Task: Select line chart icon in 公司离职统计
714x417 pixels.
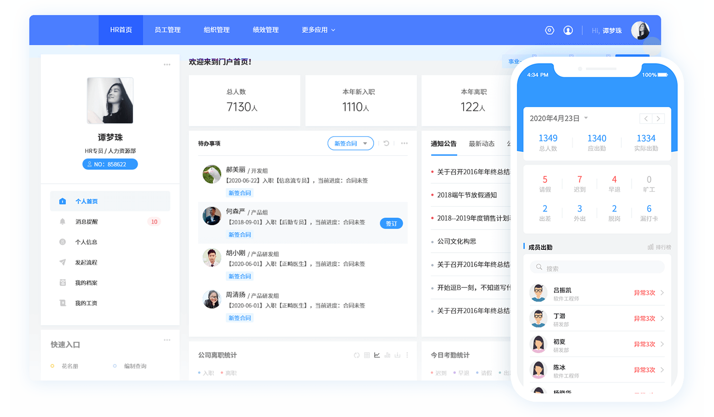Action: coord(377,355)
